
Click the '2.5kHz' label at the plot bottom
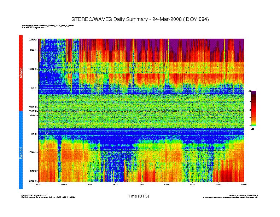pos(33,181)
